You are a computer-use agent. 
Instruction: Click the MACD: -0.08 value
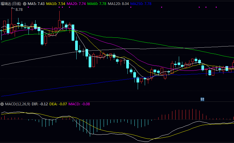[79, 104]
